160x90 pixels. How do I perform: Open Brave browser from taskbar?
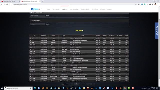coord(116,88)
